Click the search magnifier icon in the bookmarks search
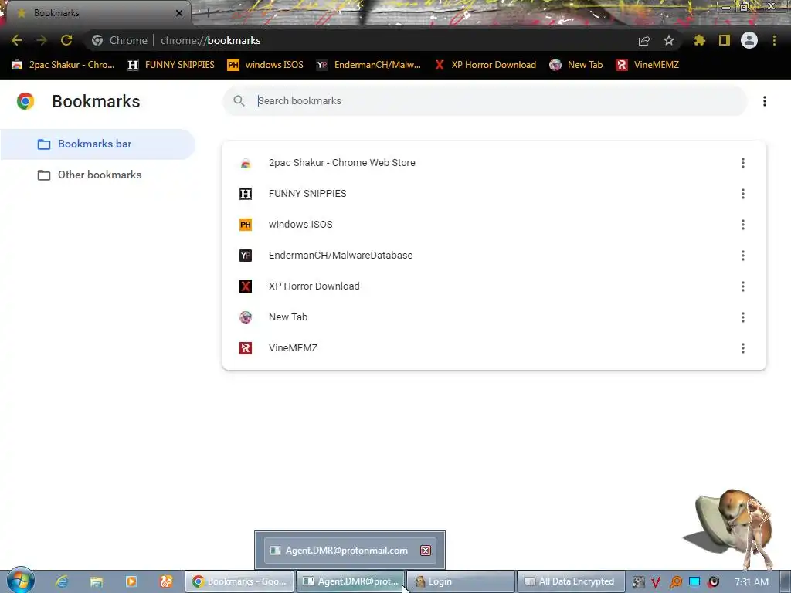Screen dimensions: 791x593 pos(239,101)
